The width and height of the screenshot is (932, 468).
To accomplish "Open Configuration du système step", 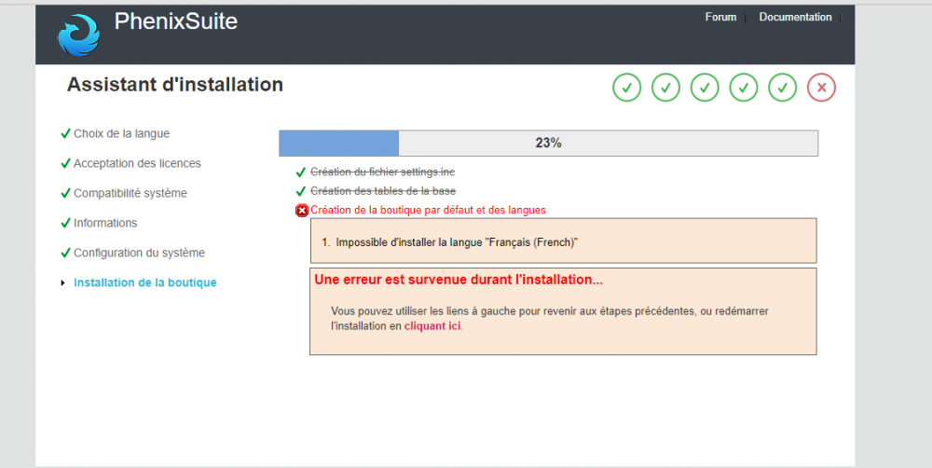I will tap(139, 253).
